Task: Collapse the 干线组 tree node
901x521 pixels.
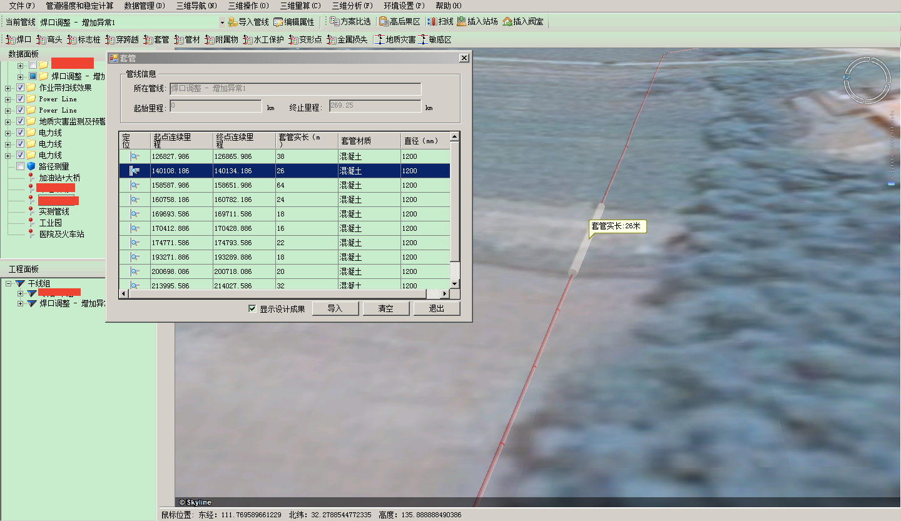Action: pos(8,283)
